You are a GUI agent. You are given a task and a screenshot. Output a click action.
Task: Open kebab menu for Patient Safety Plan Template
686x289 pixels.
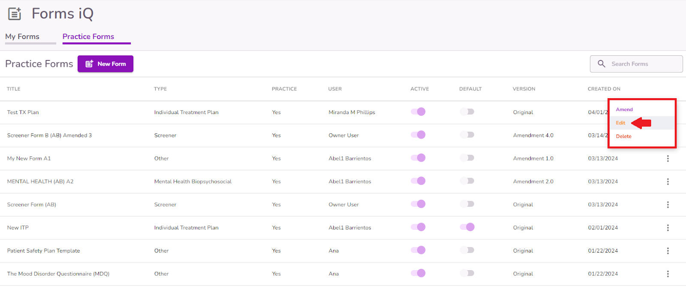pos(668,251)
